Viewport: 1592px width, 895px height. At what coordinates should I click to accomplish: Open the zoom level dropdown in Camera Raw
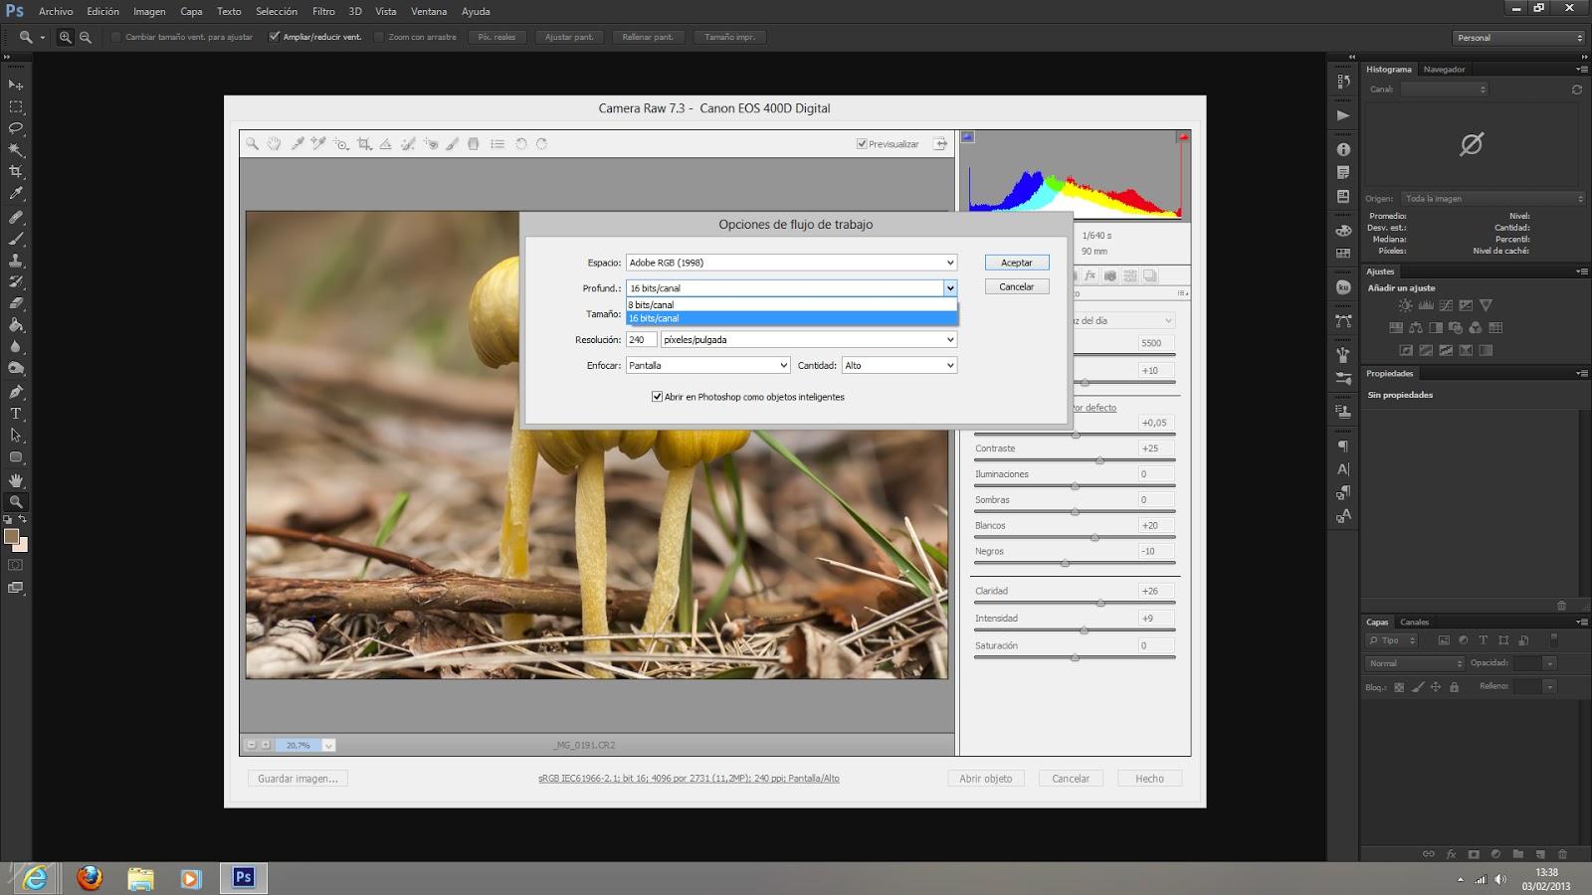pyautogui.click(x=328, y=745)
